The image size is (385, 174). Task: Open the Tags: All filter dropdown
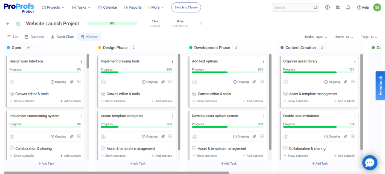(369, 37)
